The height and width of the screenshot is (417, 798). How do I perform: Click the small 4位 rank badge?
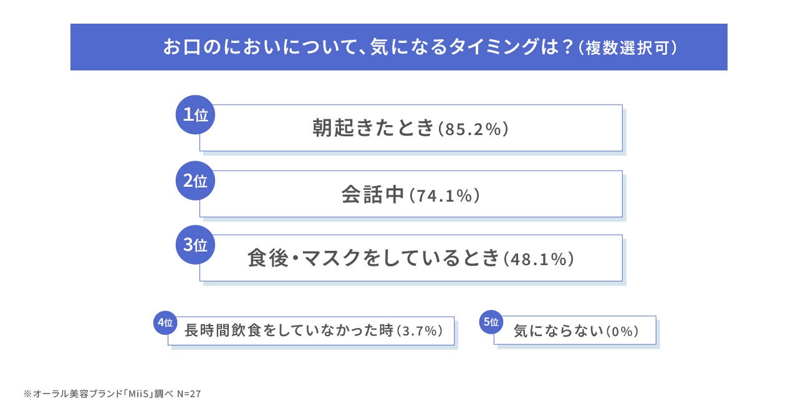[x=165, y=322]
